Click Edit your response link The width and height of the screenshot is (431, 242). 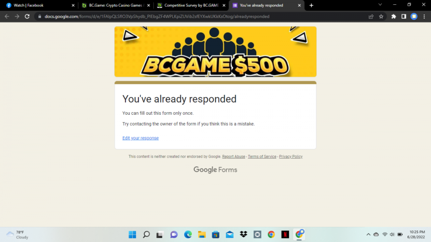tap(141, 138)
